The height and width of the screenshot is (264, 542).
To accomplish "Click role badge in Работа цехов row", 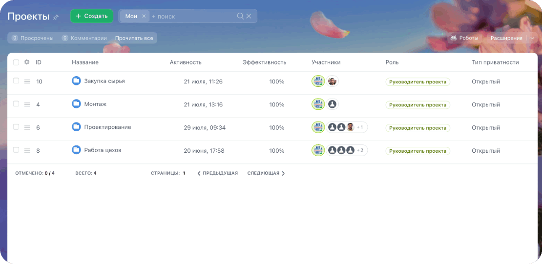I will pos(417,151).
